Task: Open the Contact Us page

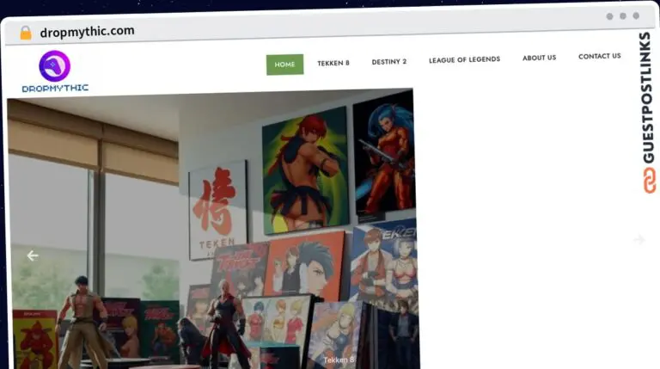Action: pos(599,56)
